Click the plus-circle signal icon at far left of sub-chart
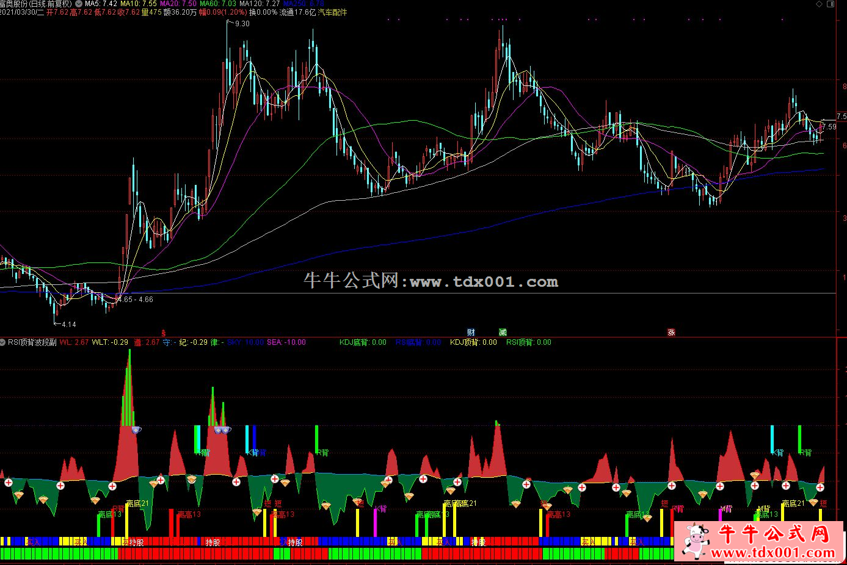The width and height of the screenshot is (847, 565). [9, 483]
